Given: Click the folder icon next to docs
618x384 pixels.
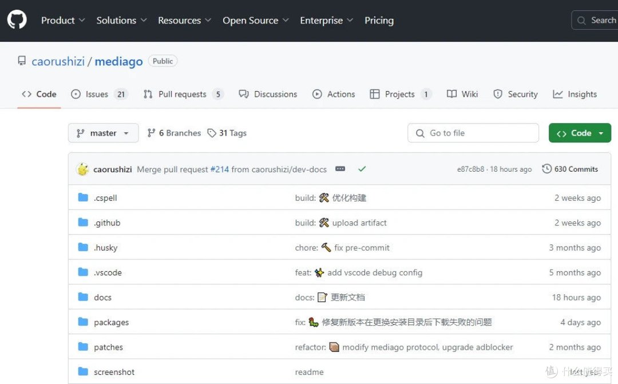Looking at the screenshot, I should (x=83, y=296).
